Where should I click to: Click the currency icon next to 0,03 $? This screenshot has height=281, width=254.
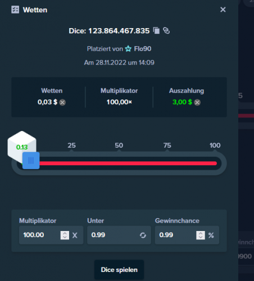click(x=62, y=102)
